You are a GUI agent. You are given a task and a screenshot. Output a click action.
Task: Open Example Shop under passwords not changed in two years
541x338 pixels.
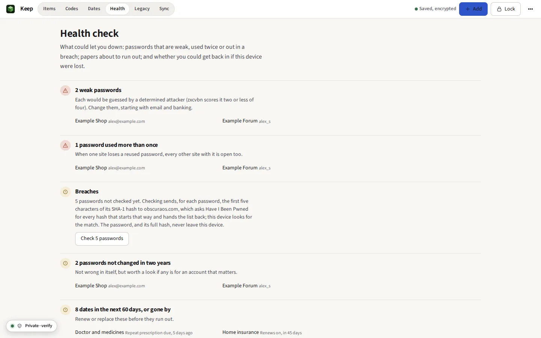(110, 286)
